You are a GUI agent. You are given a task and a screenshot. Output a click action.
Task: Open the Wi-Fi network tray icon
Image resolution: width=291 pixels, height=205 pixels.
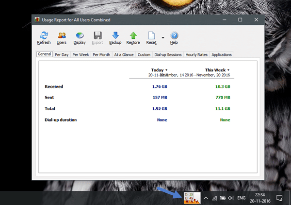coord(214,198)
